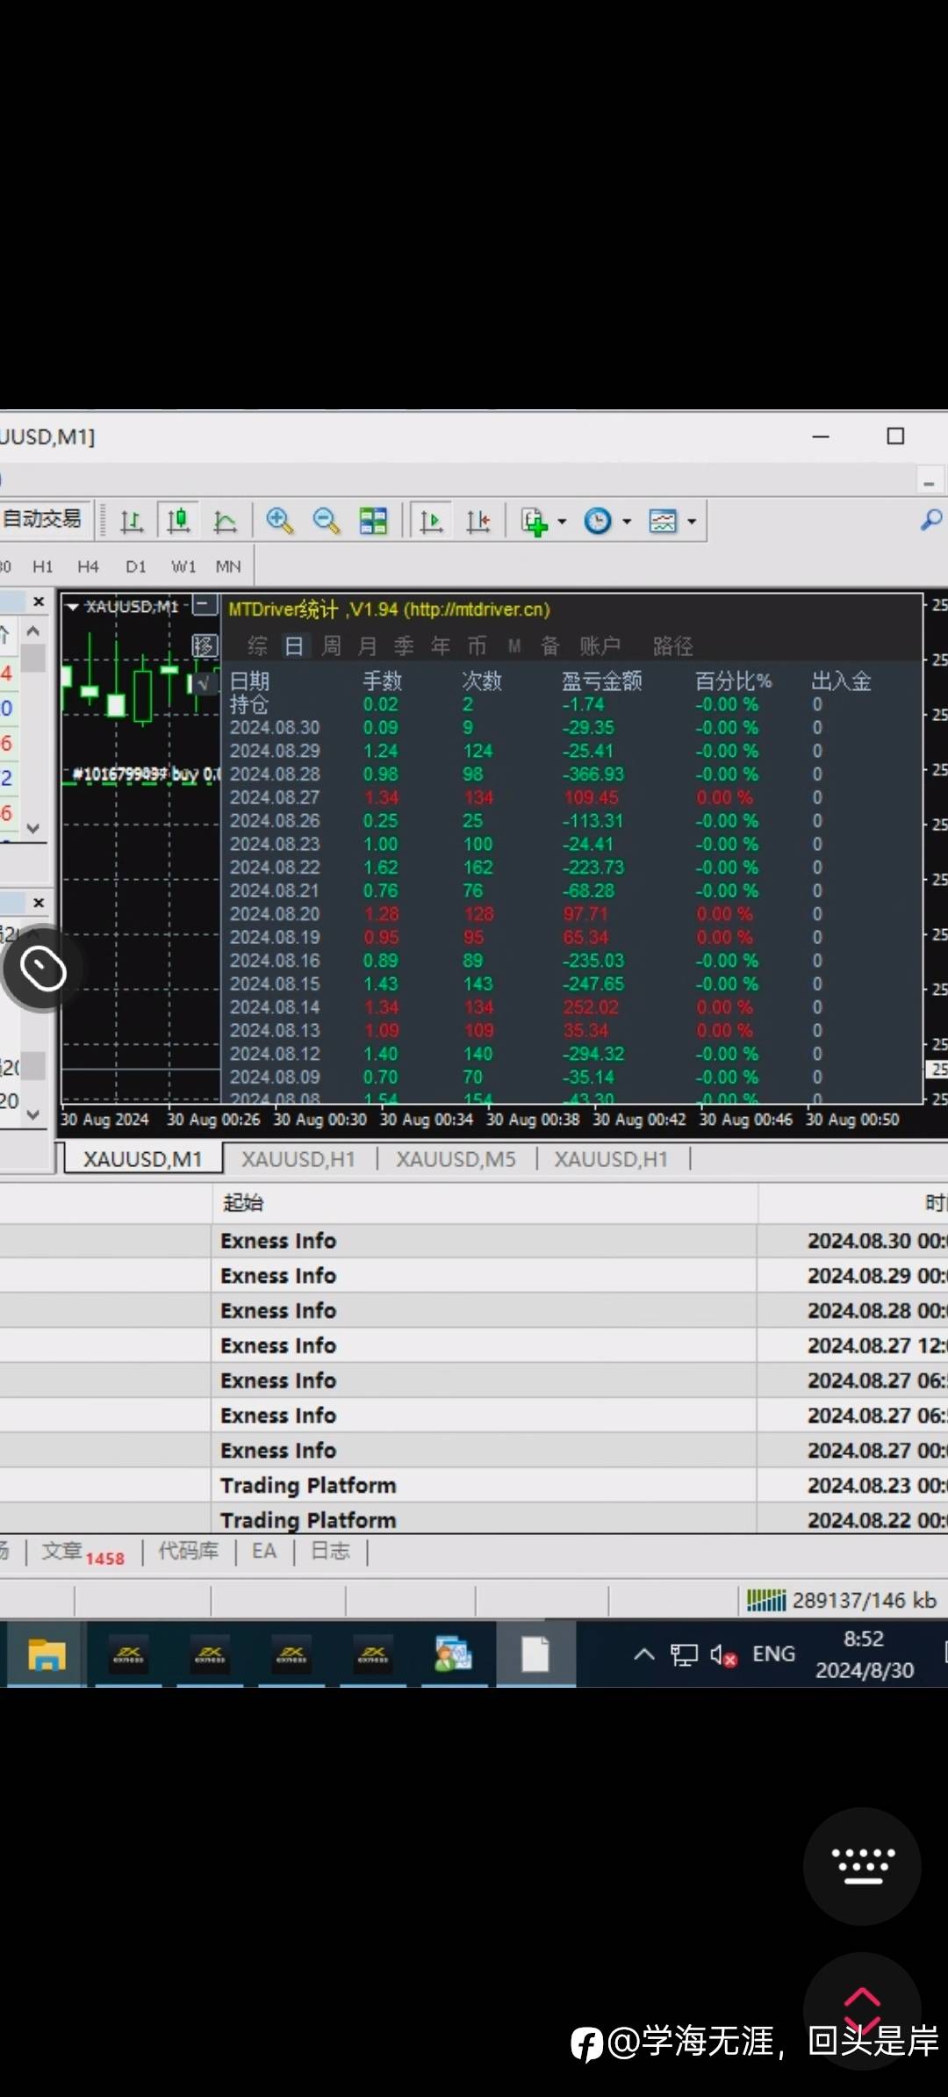Switch chart to line chart type
The height and width of the screenshot is (2097, 948).
[x=226, y=522]
